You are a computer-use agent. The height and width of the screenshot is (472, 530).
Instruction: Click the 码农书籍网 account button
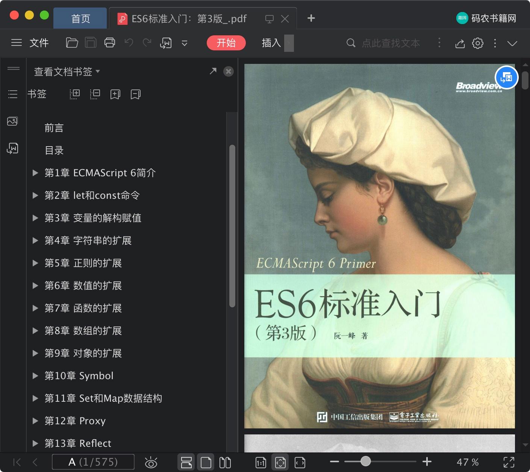(486, 18)
